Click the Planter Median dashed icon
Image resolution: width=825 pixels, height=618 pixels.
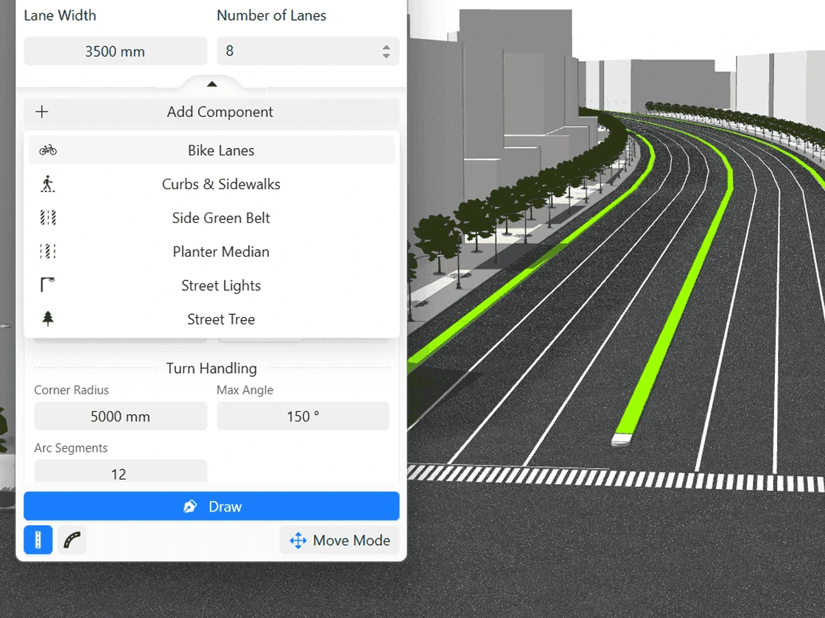coord(48,252)
